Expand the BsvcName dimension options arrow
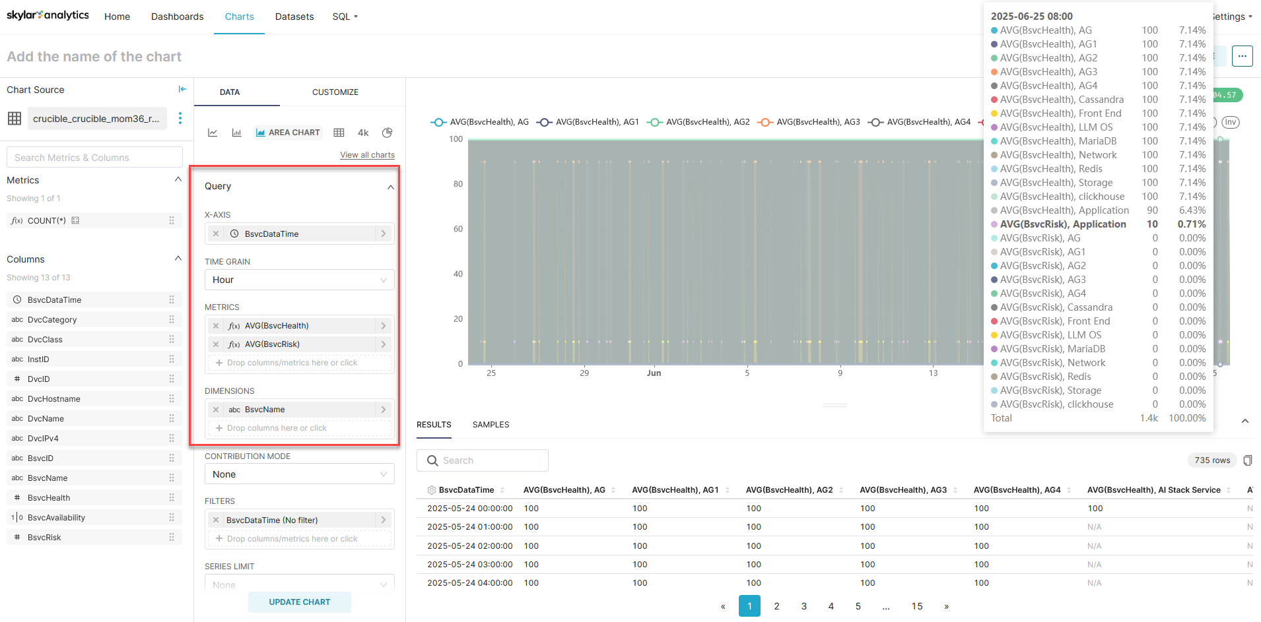 coord(384,410)
